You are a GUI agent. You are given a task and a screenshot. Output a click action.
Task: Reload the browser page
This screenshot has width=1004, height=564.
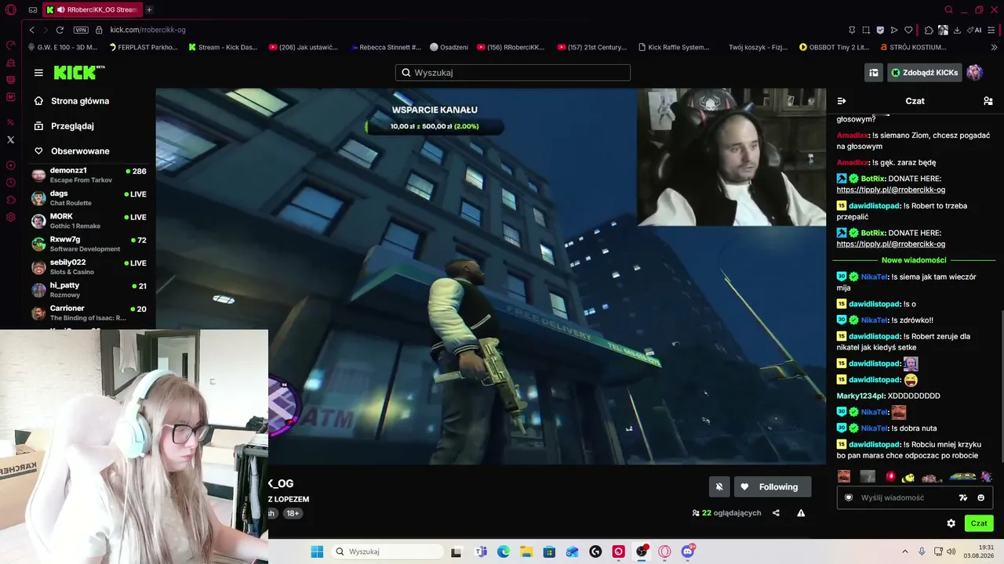60,30
